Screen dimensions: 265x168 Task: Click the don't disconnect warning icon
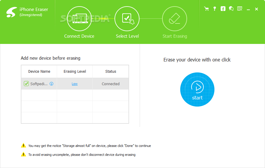point(23,154)
